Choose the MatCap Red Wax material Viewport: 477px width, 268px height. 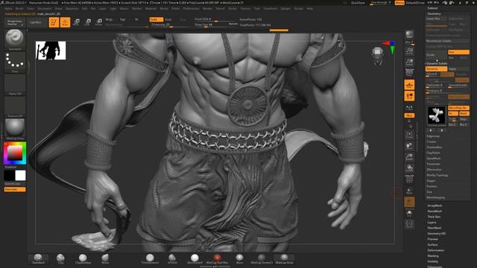click(x=217, y=259)
